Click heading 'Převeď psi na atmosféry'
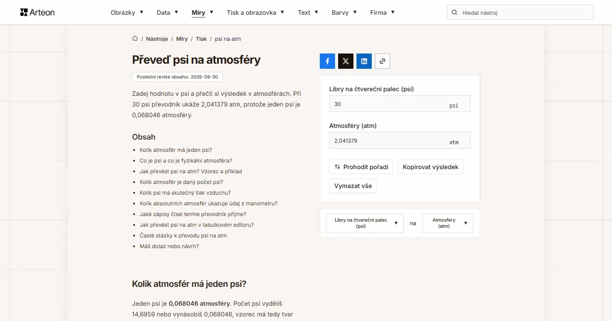The height and width of the screenshot is (321, 612). [x=196, y=60]
